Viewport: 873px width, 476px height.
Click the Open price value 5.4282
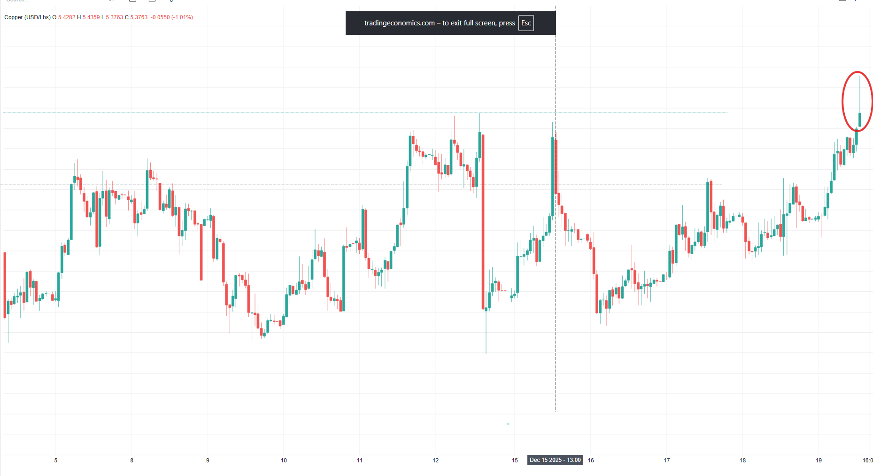click(67, 17)
